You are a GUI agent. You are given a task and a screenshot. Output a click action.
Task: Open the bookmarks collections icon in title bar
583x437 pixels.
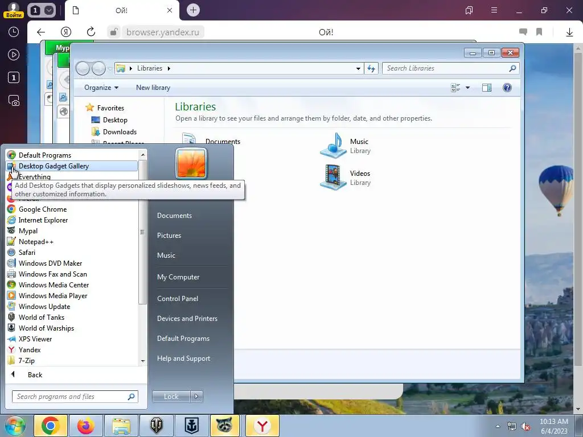469,10
